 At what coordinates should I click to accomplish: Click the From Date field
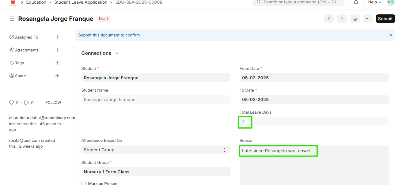point(314,78)
